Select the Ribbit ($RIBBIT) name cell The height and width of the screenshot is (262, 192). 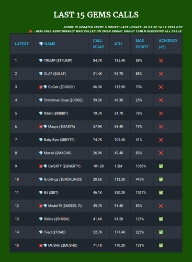tap(61, 113)
